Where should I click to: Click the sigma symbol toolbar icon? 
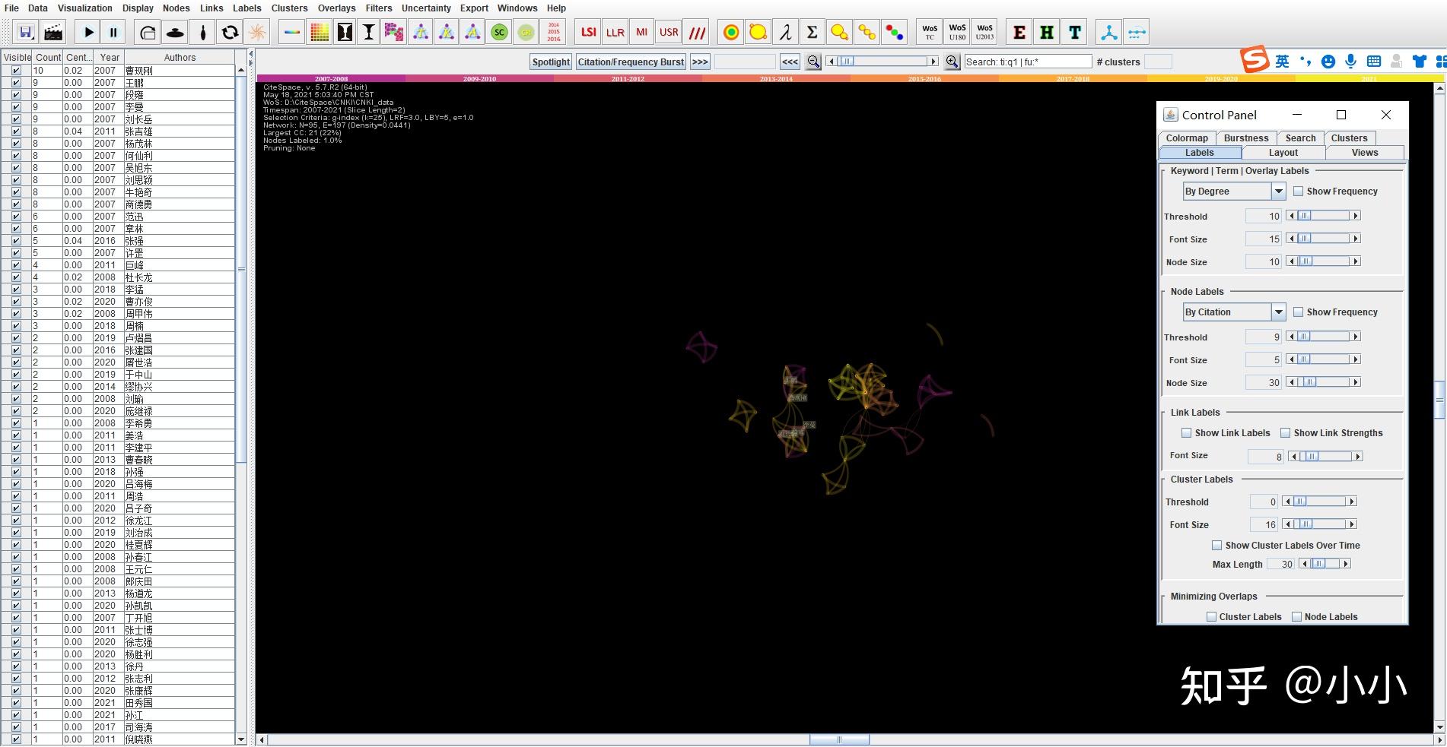click(x=812, y=33)
